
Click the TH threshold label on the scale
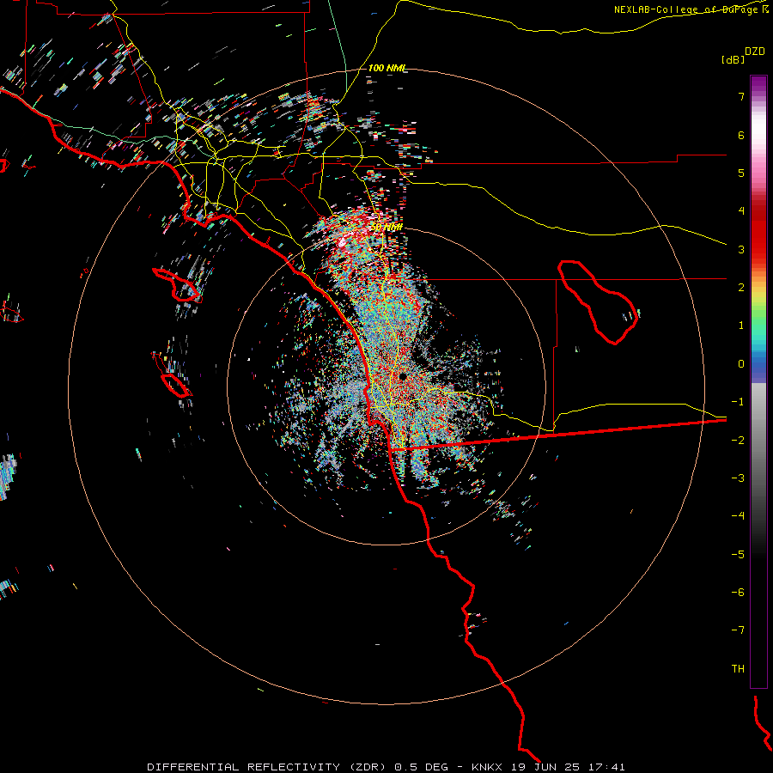click(x=738, y=669)
